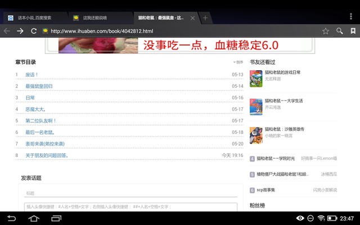
Task: Open Android recent apps view
Action: tap(56, 218)
